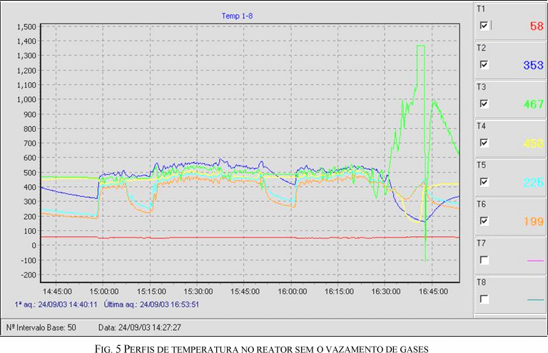Enable the T7 channel checkbox
This screenshot has height=353, width=548.
pyautogui.click(x=484, y=260)
